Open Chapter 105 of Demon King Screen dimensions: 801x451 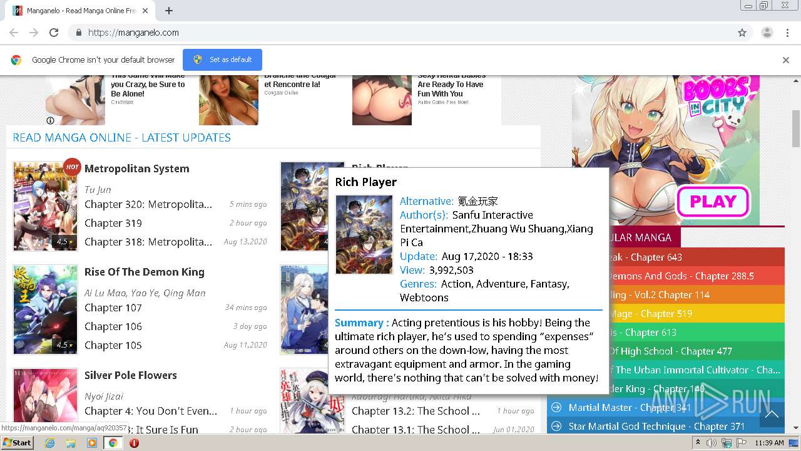[113, 345]
